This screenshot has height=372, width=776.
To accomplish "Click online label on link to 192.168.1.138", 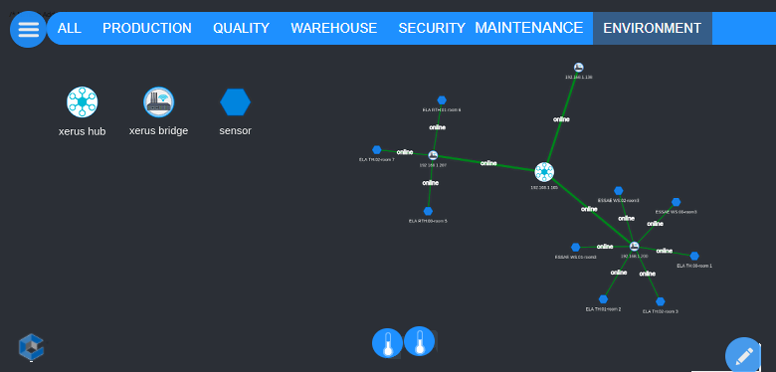I will point(561,119).
